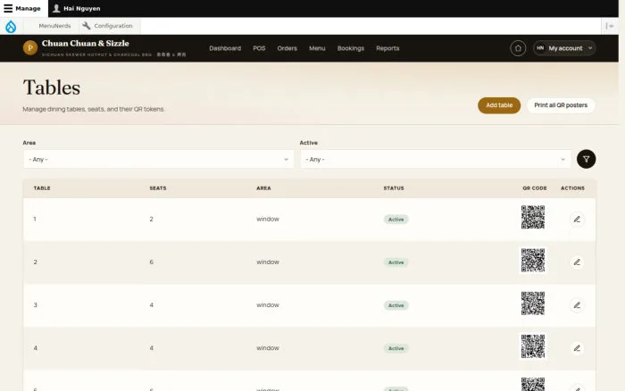The width and height of the screenshot is (625, 391).
Task: Open the QR code for table 2
Action: point(533,261)
